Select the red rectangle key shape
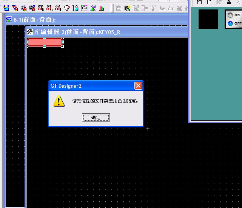 45,42
